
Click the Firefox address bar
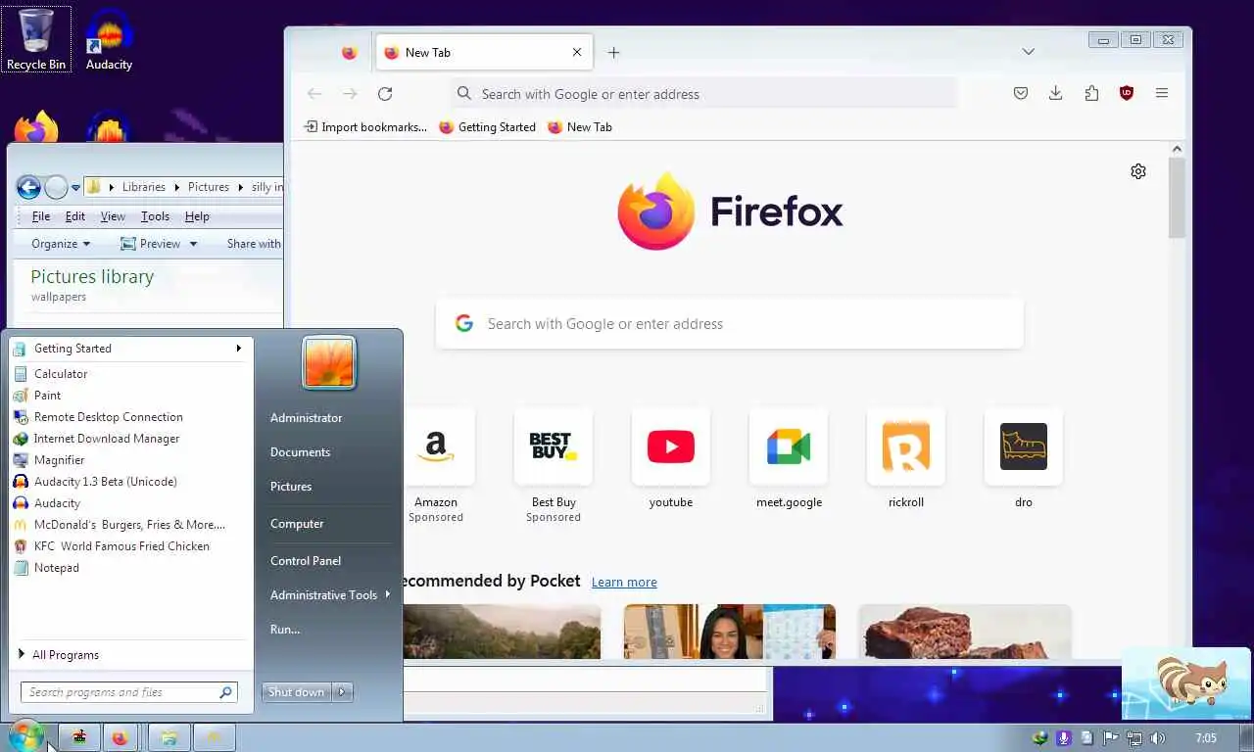tap(703, 94)
